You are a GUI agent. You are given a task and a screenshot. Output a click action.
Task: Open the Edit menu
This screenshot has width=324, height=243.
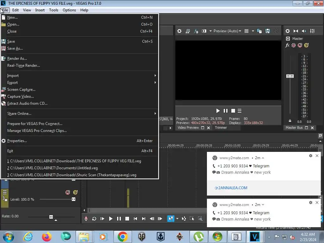click(x=16, y=10)
